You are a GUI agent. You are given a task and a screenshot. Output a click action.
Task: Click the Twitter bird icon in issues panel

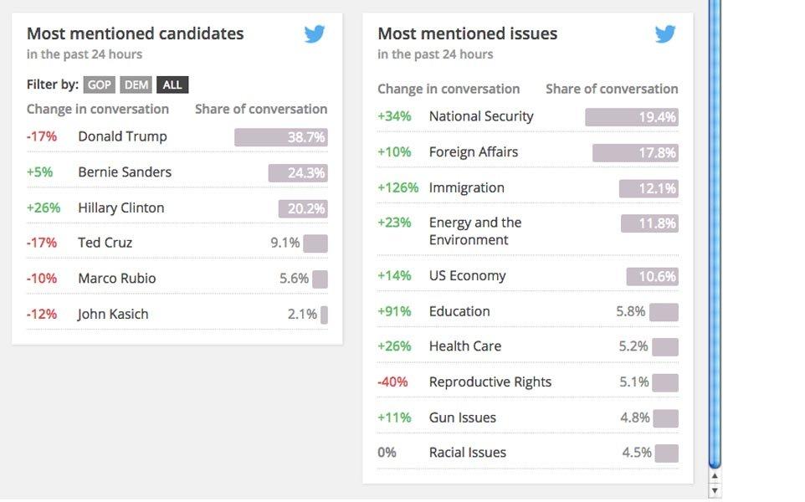(665, 34)
